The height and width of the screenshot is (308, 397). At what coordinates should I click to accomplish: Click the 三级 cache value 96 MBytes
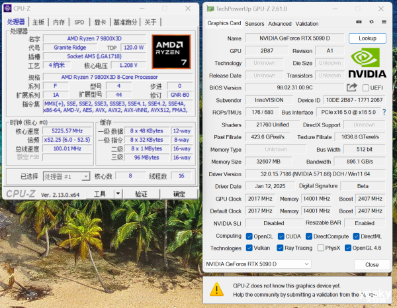(147, 158)
